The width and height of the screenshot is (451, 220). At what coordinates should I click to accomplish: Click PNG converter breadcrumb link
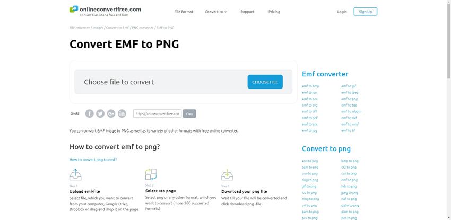[x=142, y=27]
